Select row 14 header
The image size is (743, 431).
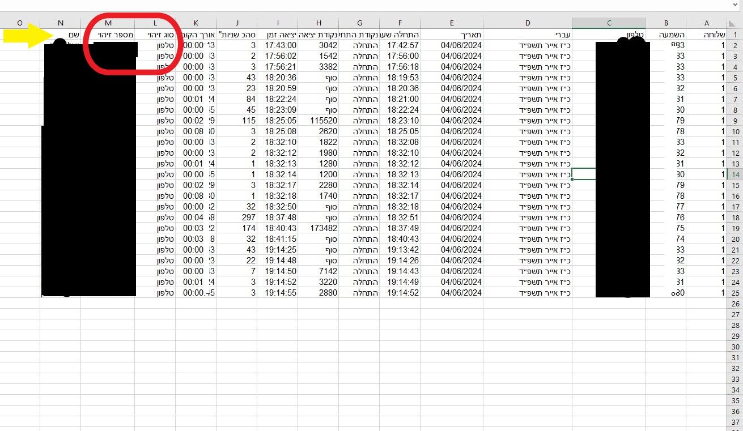coord(735,174)
